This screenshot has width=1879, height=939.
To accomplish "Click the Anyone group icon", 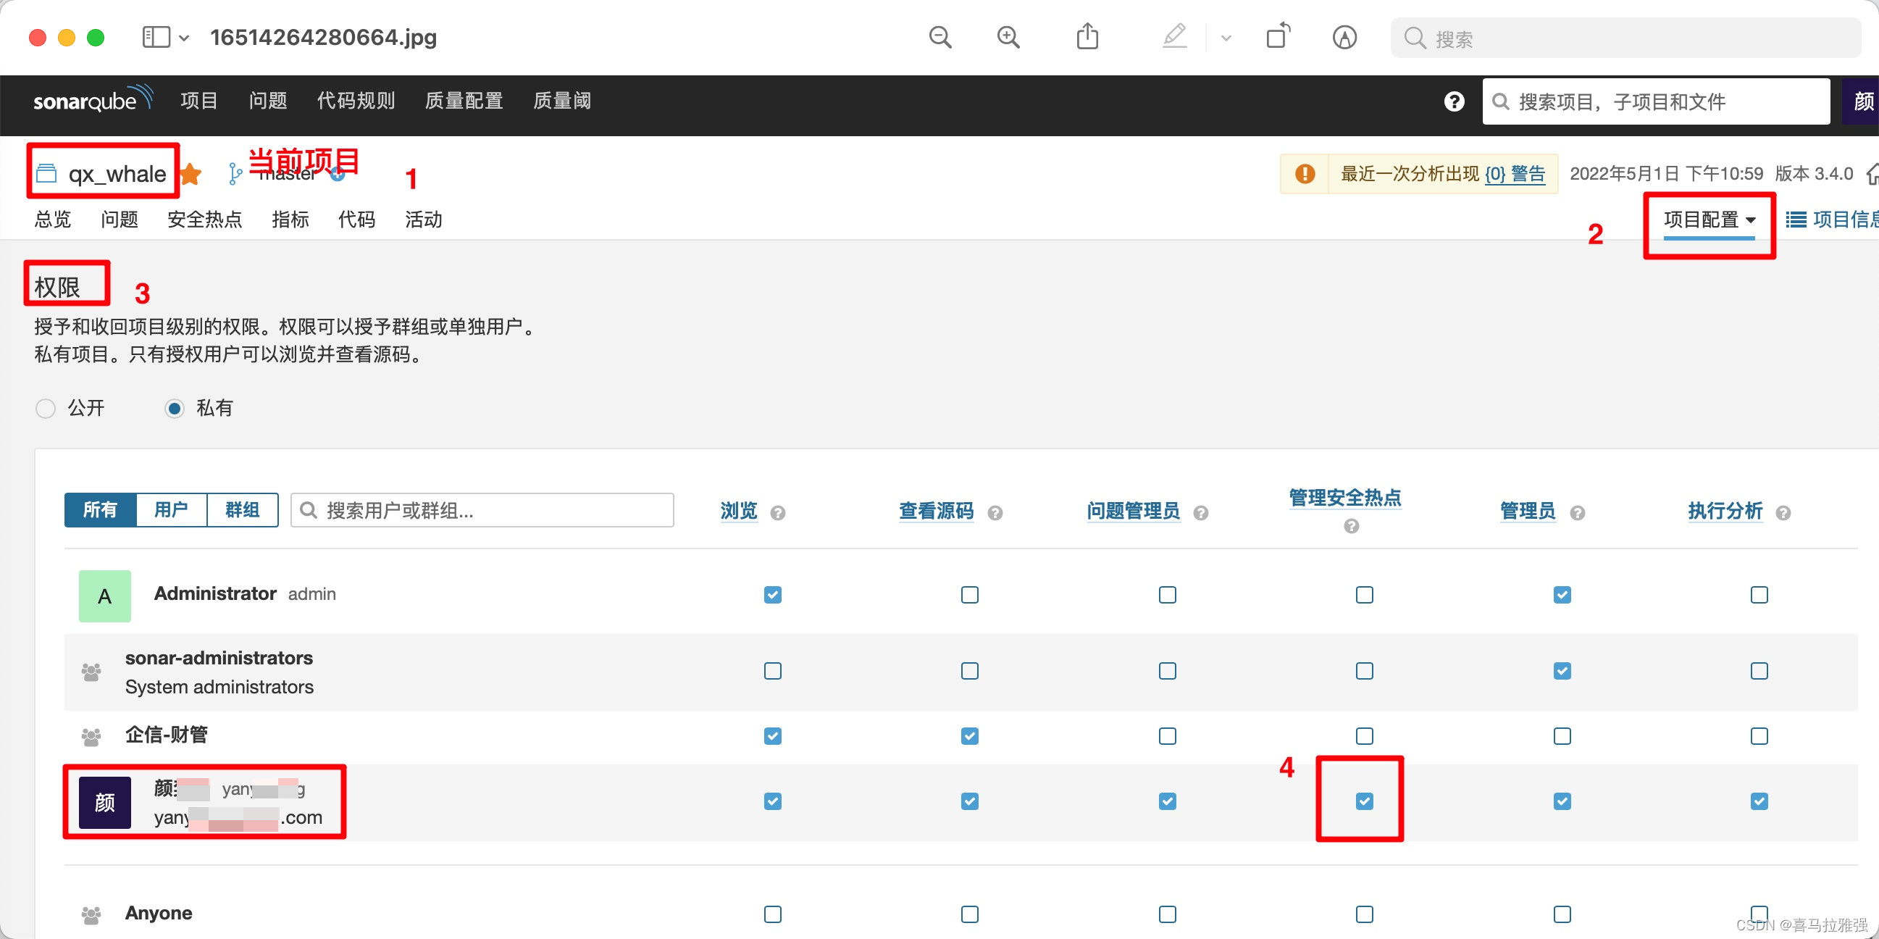I will 91,914.
